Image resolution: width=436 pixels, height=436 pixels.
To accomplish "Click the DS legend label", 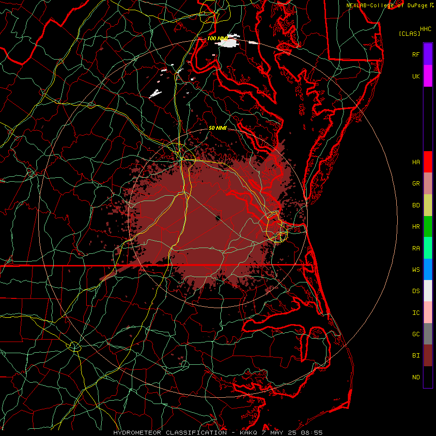I will [416, 291].
